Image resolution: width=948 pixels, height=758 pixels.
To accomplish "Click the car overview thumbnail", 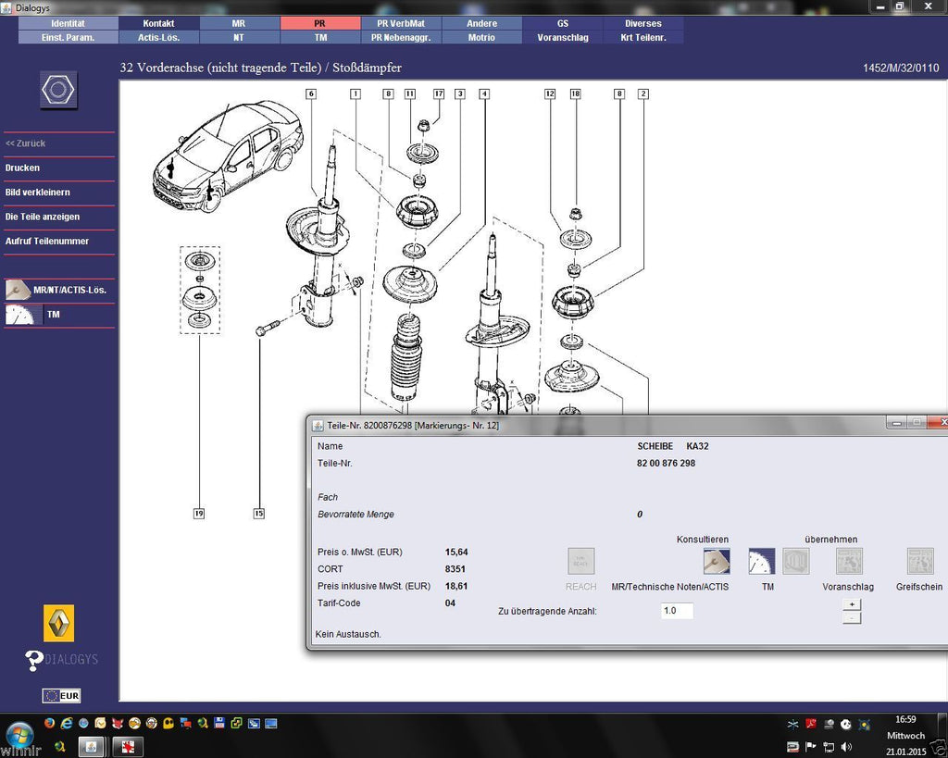I will 228,157.
